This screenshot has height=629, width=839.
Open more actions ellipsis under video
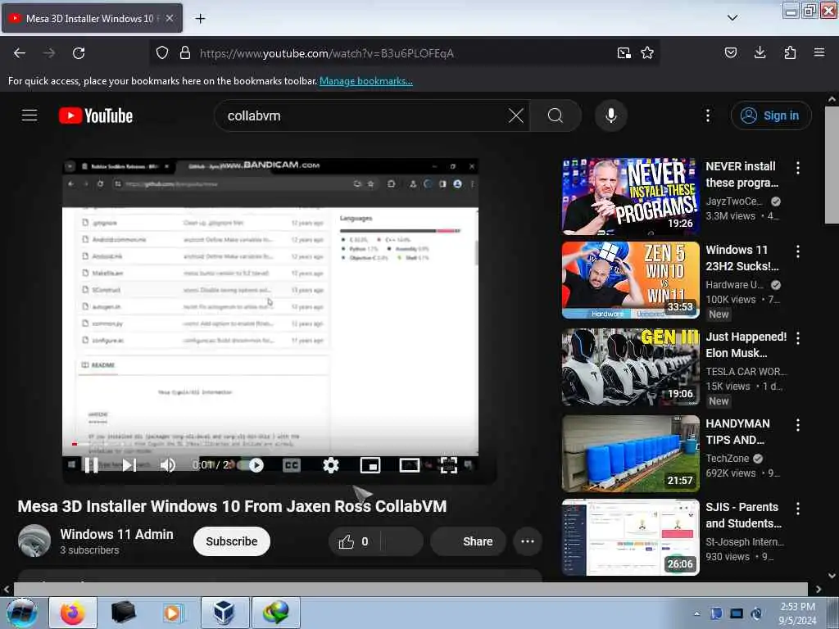pyautogui.click(x=528, y=541)
